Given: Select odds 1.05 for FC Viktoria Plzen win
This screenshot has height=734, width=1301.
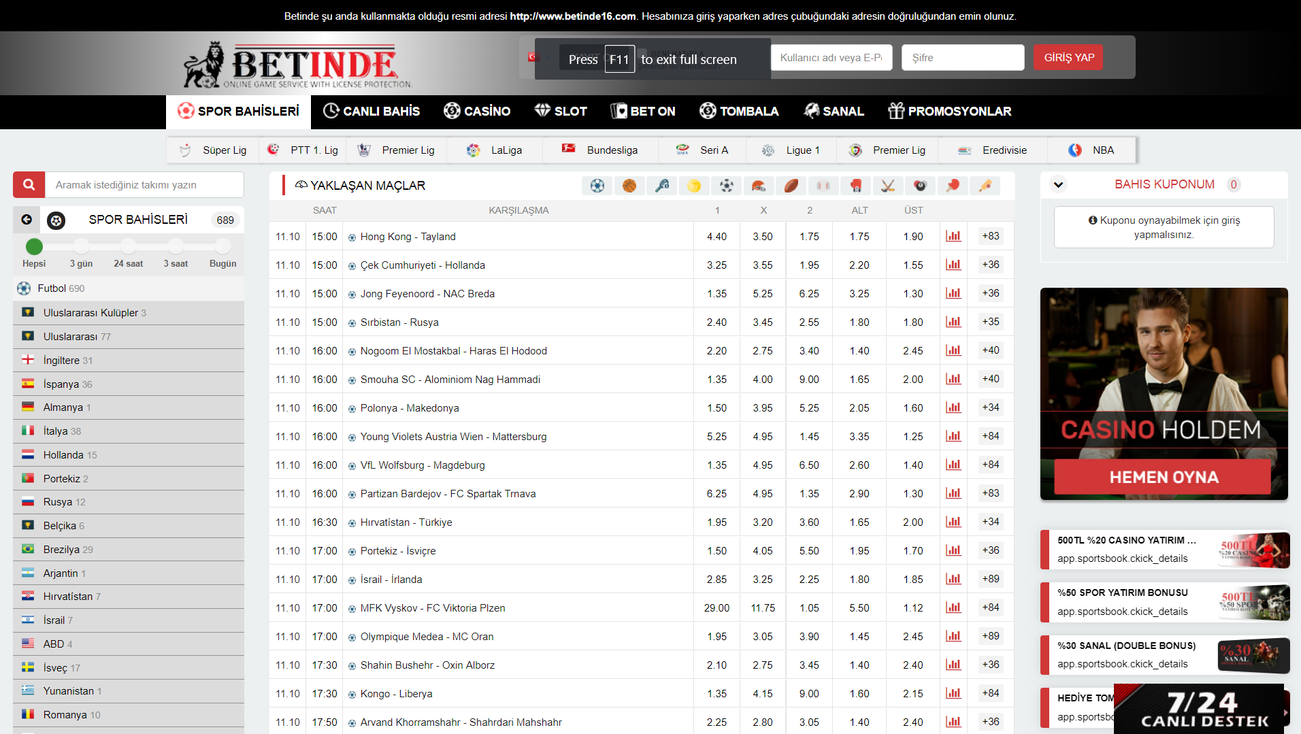Looking at the screenshot, I should 809,608.
